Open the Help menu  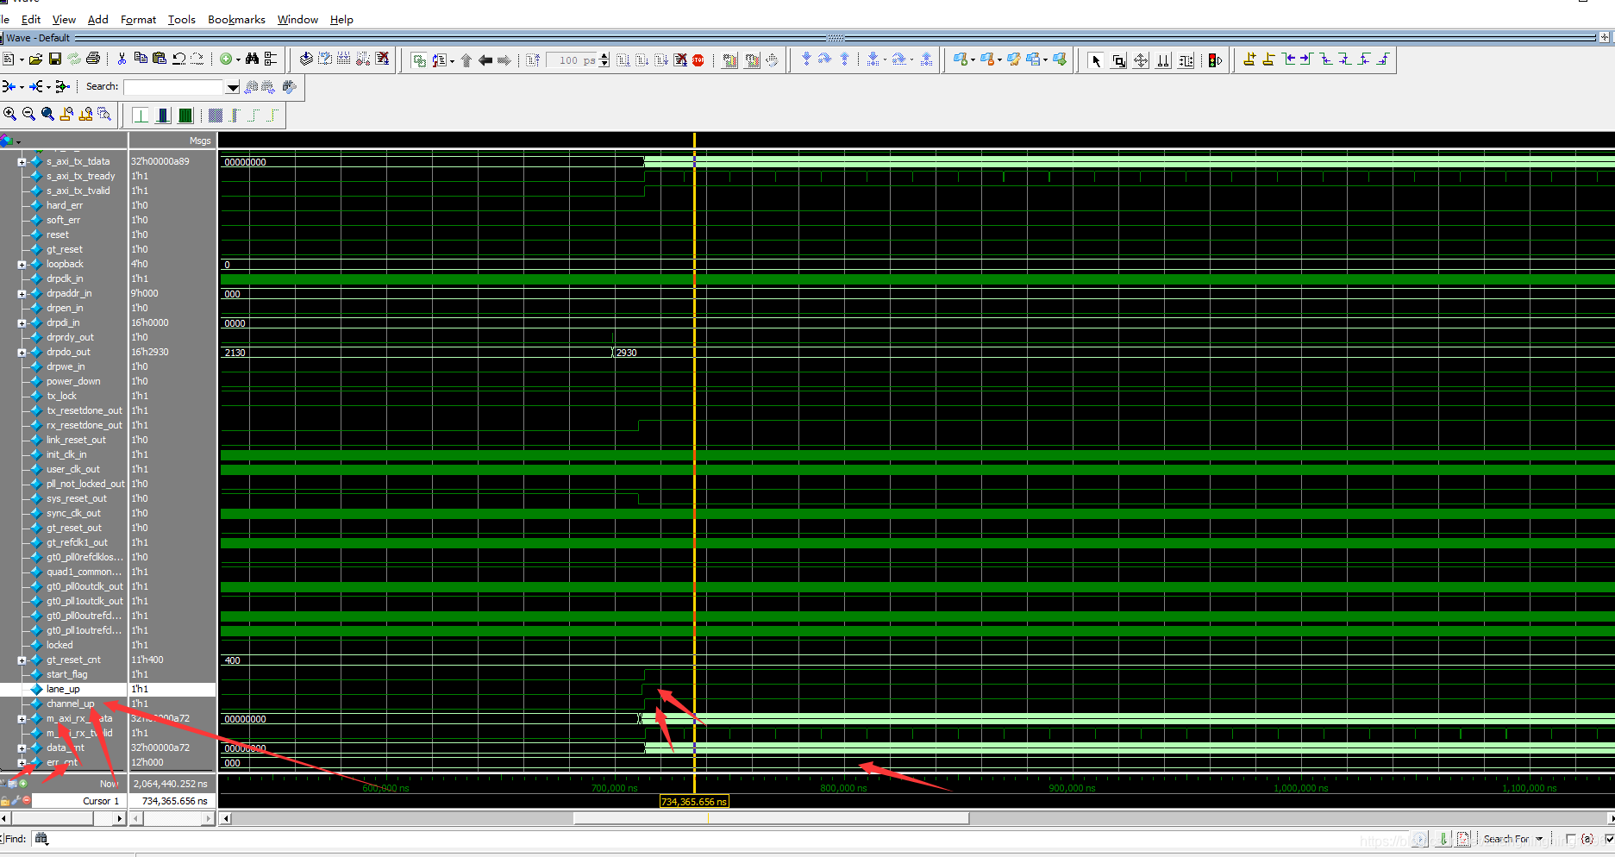pyautogui.click(x=341, y=19)
